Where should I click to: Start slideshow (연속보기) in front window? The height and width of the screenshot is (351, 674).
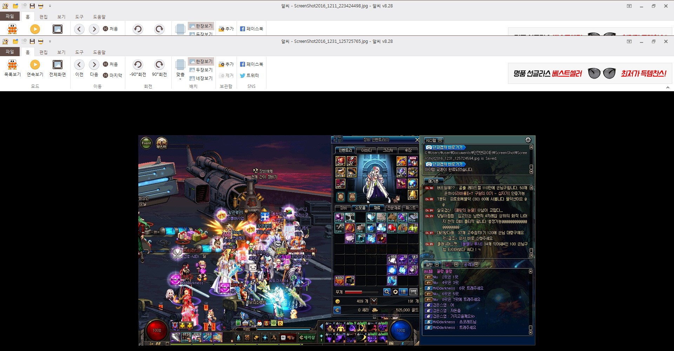[35, 68]
